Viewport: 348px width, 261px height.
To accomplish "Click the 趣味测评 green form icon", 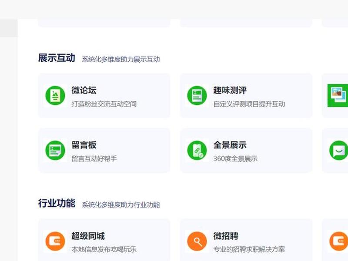I will pyautogui.click(x=197, y=95).
